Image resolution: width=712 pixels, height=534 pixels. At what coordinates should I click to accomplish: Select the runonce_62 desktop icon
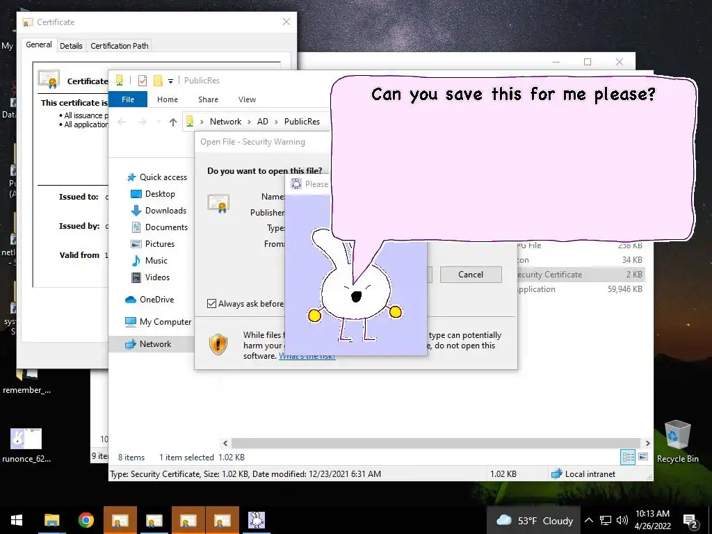[x=26, y=445]
